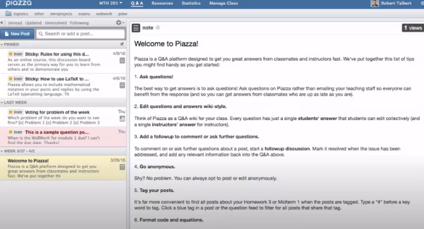This screenshot has width=424, height=229.
Task: Click the Instr badge on sample question post
Action: (x=15, y=132)
